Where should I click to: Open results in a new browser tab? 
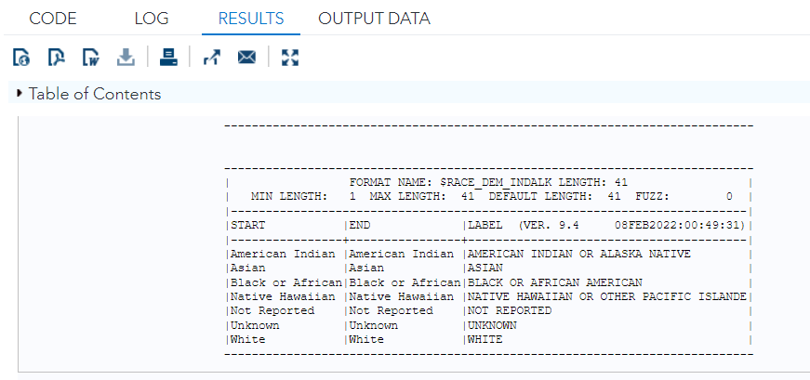[211, 58]
